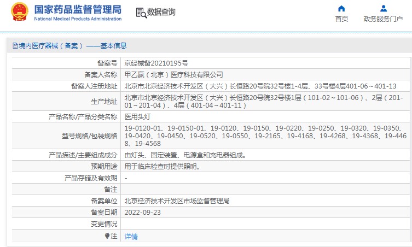The height and width of the screenshot is (247, 412).
Task: Click the national emblem logo of NMPA
Action: (x=19, y=13)
